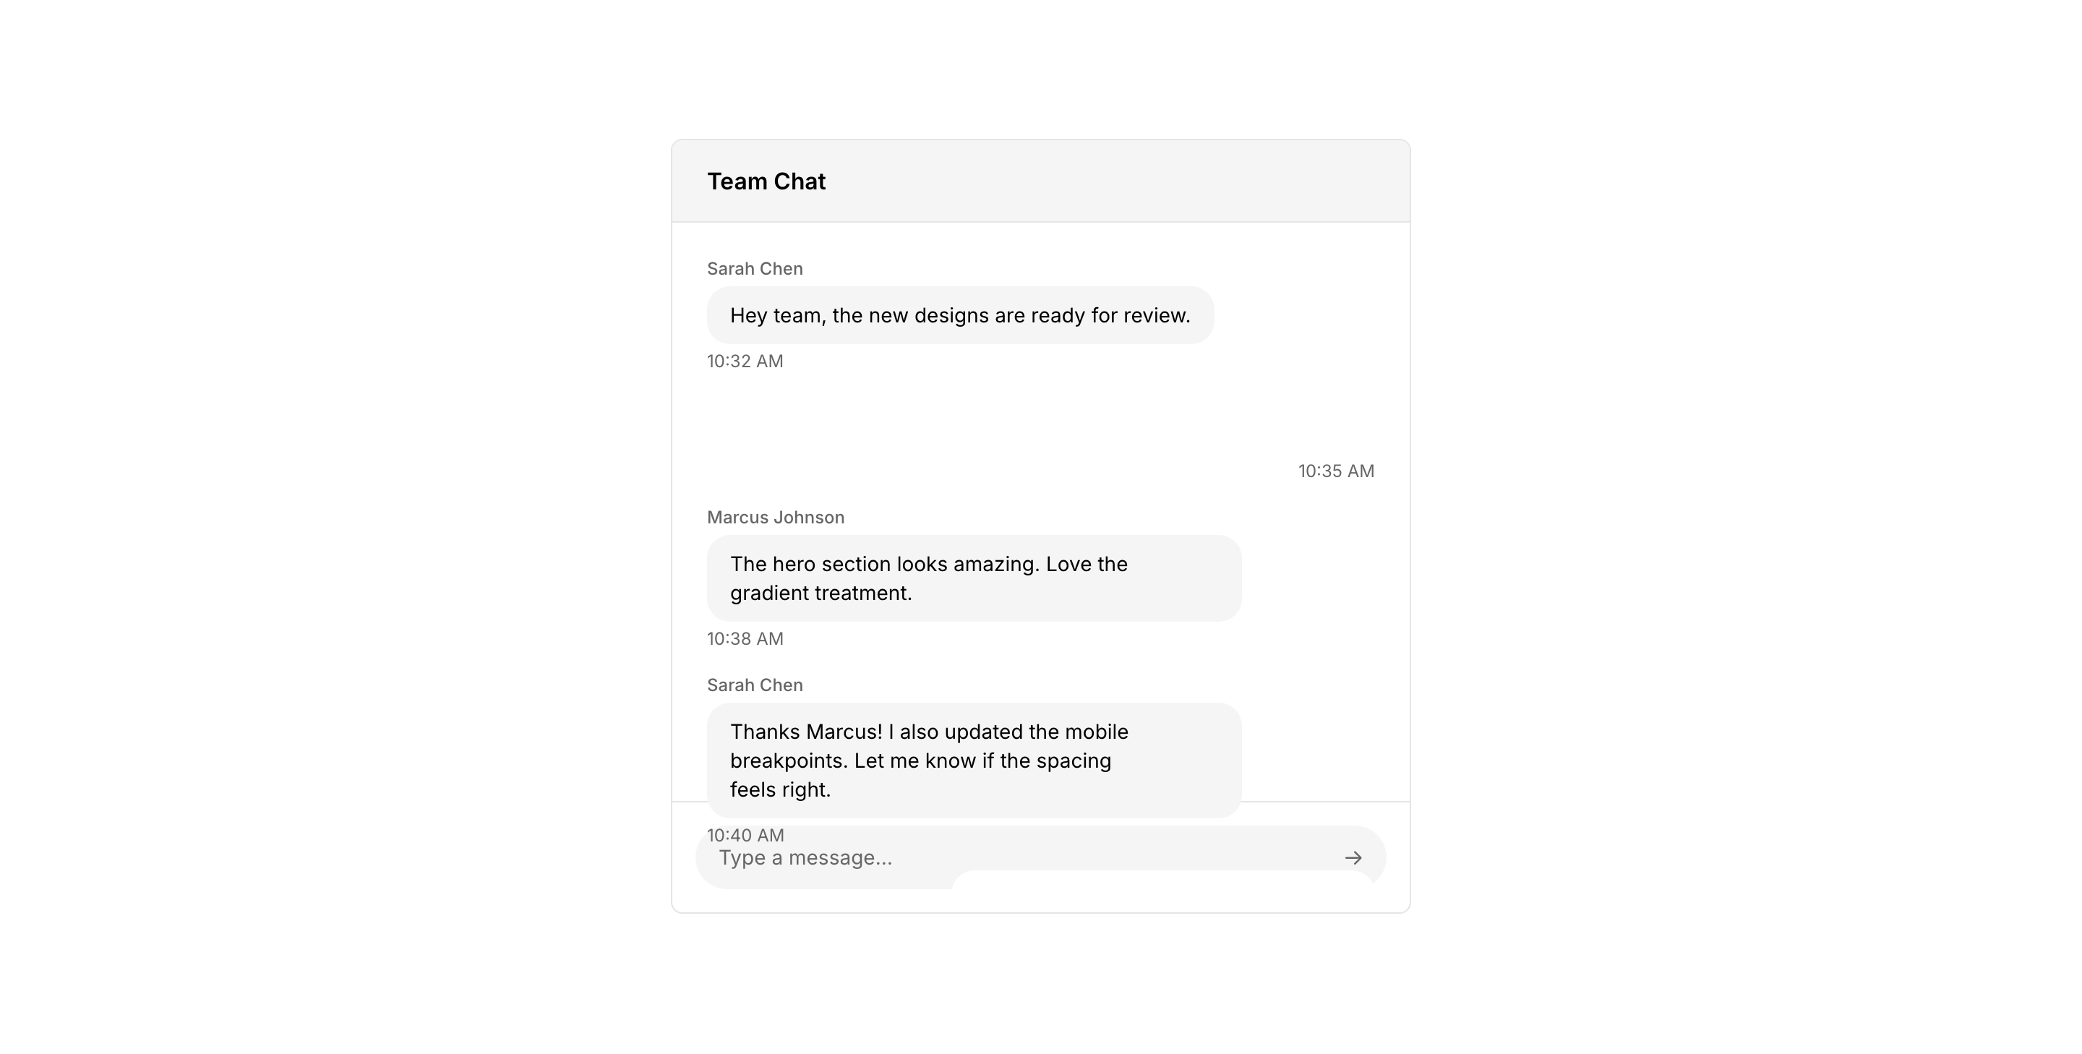
Task: Click 'feels right.' line in Sarah's message
Action: click(x=781, y=789)
